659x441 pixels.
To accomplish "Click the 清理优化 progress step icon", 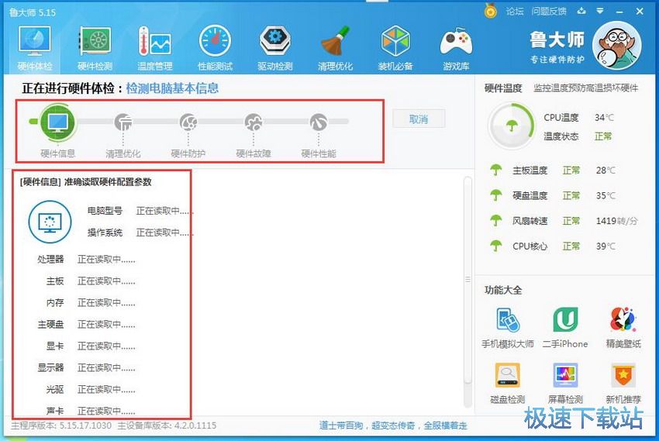I will 123,122.
